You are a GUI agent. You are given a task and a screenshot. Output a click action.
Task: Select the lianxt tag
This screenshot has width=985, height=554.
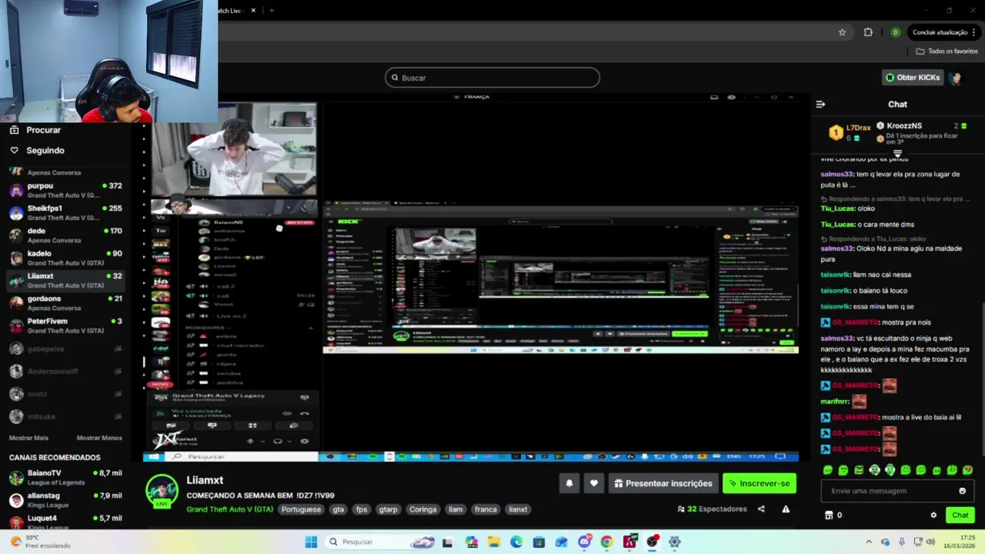coord(519,509)
